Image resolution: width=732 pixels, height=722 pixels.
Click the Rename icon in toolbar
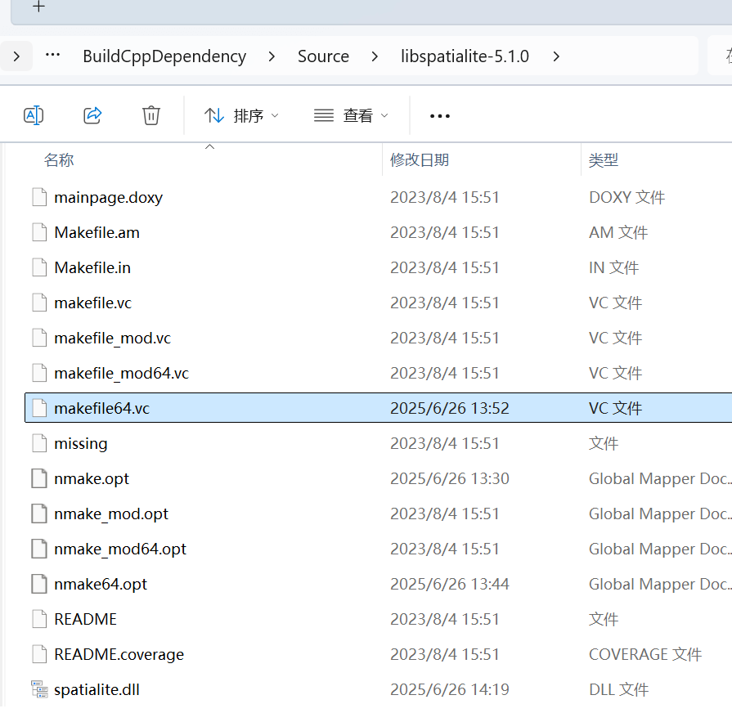(x=34, y=115)
